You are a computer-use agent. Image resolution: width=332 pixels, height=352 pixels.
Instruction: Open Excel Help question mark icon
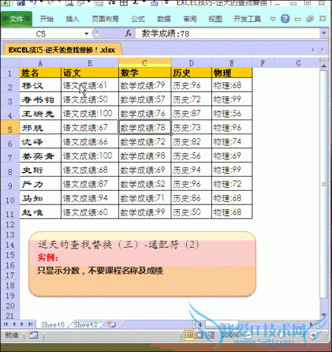coord(285,19)
